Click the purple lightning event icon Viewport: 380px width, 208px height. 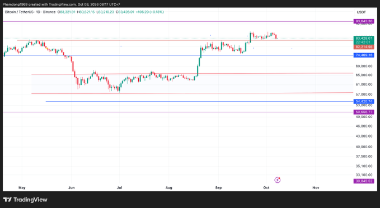click(x=277, y=180)
